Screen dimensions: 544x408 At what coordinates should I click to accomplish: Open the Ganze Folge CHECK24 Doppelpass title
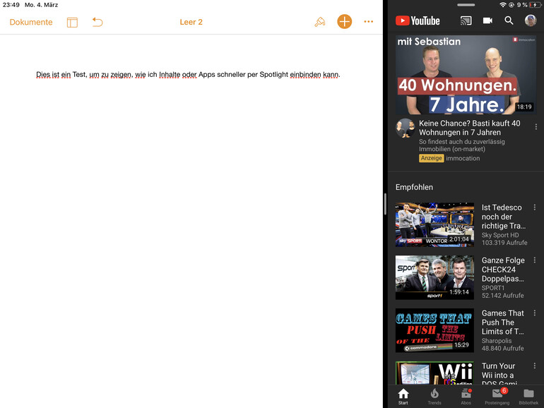tap(503, 270)
